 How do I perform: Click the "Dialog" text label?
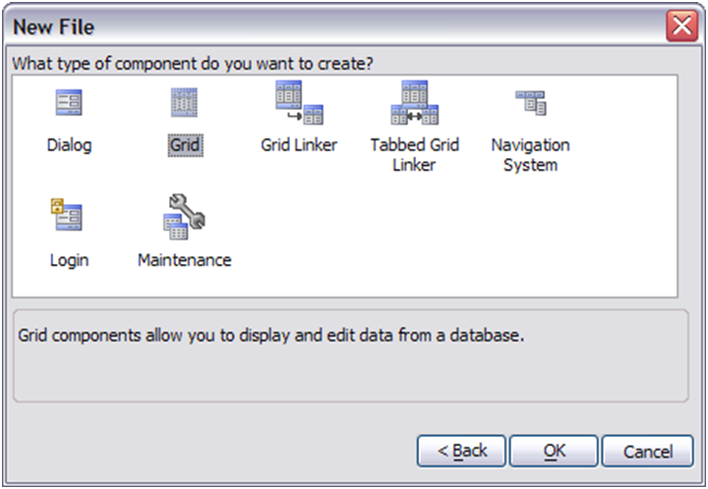[x=69, y=145]
